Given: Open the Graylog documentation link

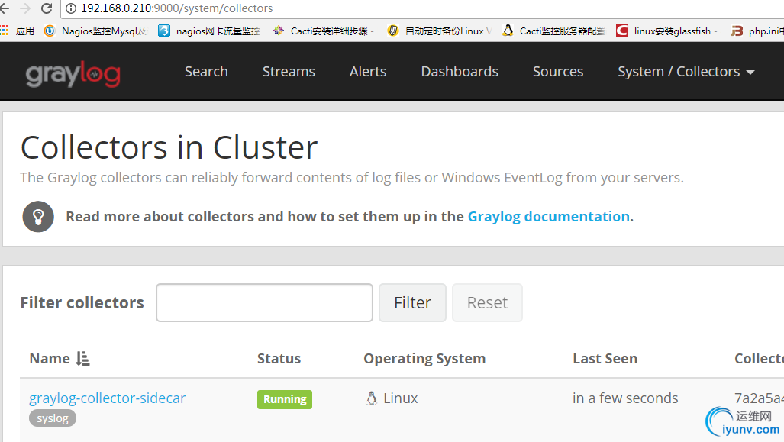Looking at the screenshot, I should pos(549,217).
